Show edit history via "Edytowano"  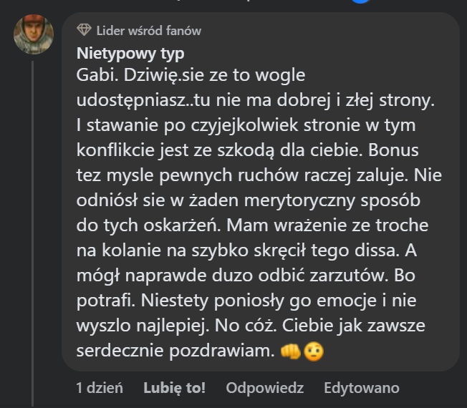click(x=361, y=388)
